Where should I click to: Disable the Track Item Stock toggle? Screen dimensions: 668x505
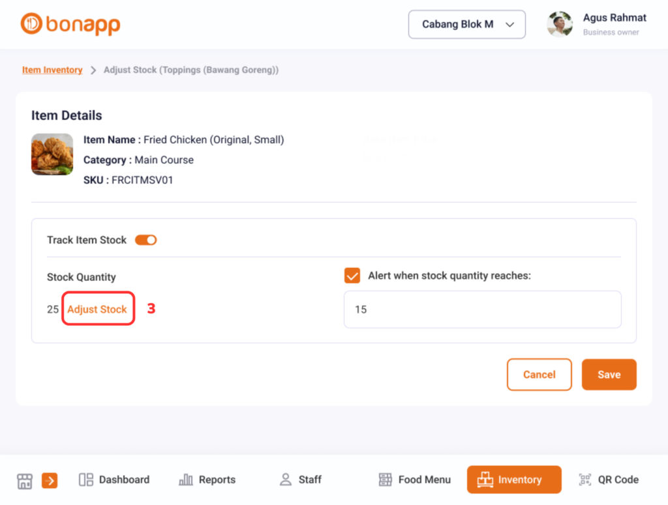145,240
